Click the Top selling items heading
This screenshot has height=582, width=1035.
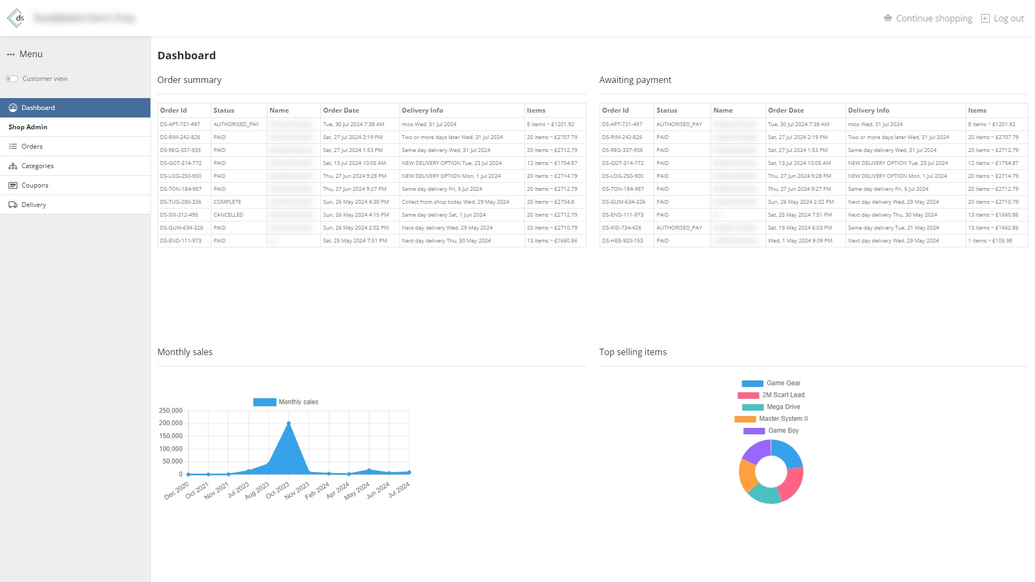pos(633,352)
